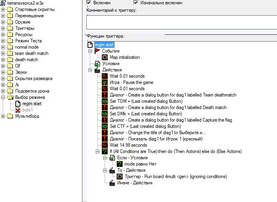Click the clapperboard icon beside Иначе - Действия
The image size is (277, 202).
(112, 183)
